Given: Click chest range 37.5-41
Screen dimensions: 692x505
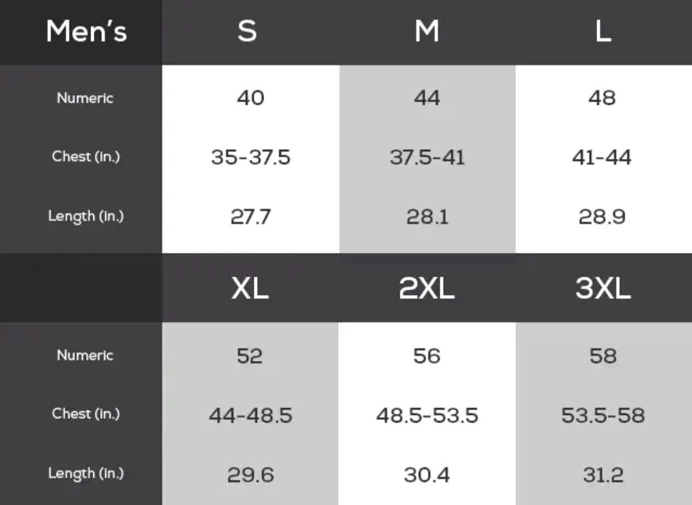Looking at the screenshot, I should tap(427, 157).
